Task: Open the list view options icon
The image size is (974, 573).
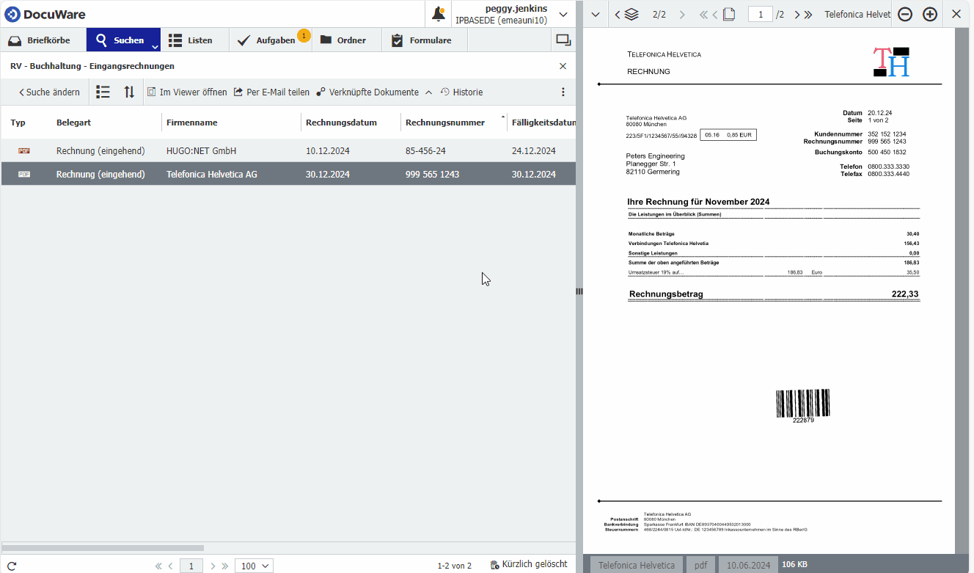Action: [x=103, y=92]
